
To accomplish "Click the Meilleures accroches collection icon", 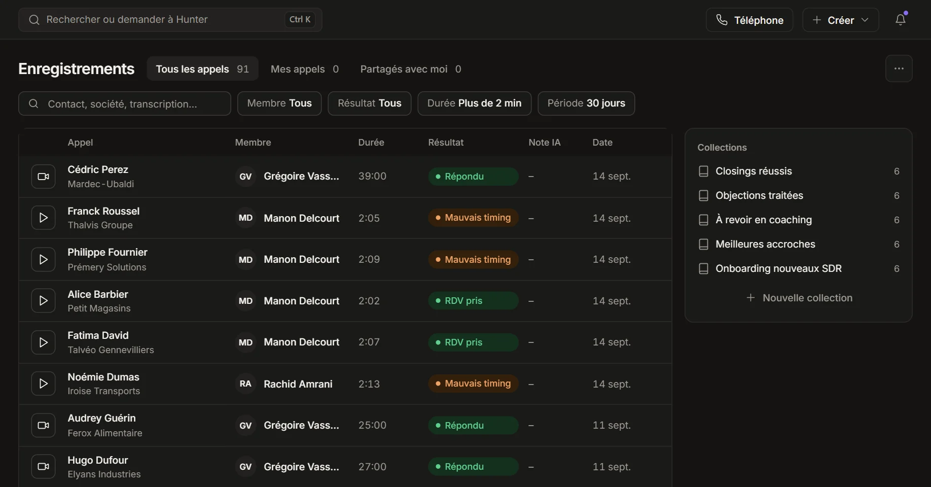I will (703, 245).
